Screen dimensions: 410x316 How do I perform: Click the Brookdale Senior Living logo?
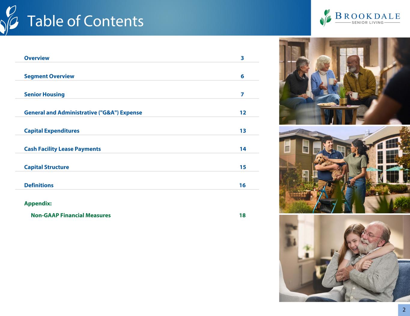point(360,18)
